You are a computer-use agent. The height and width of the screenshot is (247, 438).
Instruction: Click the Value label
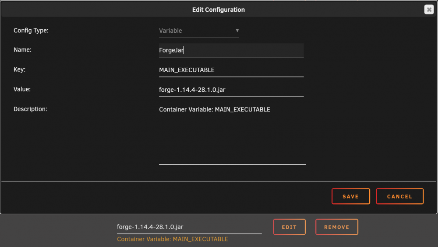point(22,89)
